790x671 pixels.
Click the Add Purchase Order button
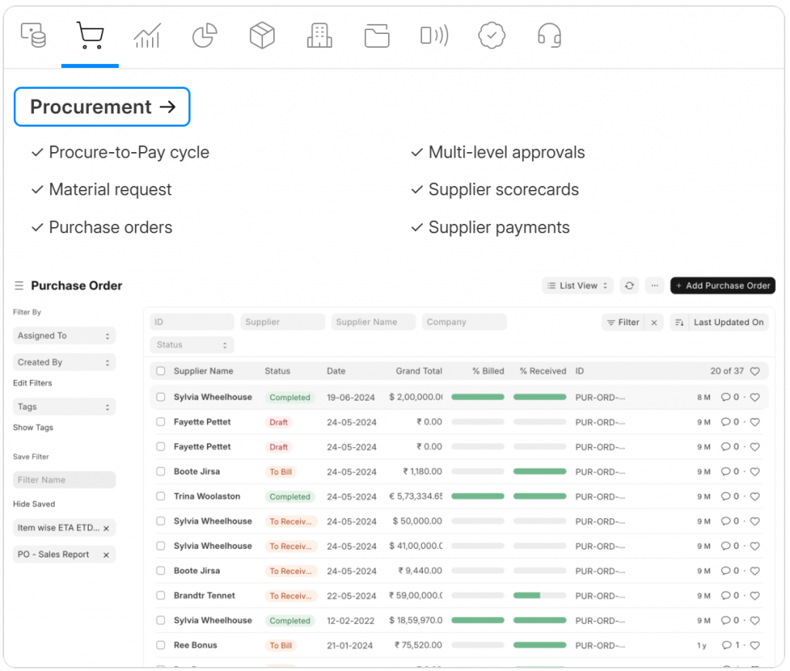pyautogui.click(x=722, y=286)
